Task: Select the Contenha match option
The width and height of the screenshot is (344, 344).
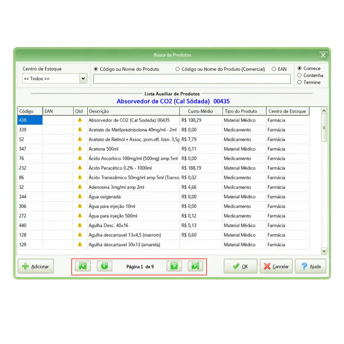Action: click(x=300, y=75)
